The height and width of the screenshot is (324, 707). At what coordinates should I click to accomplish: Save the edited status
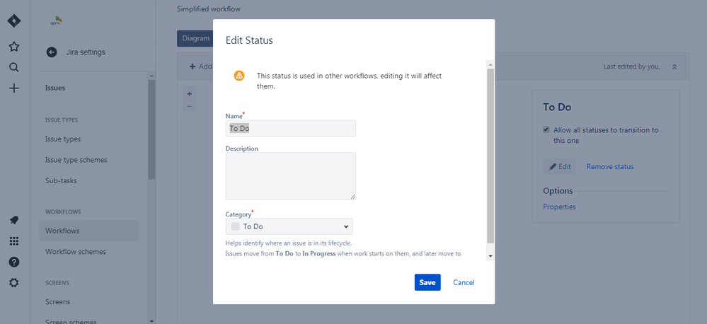pos(427,282)
